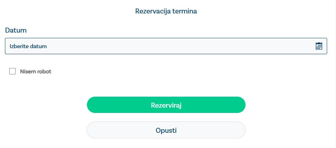Click the 'Nisem robot' label text
The height and width of the screenshot is (148, 336).
[x=35, y=72]
